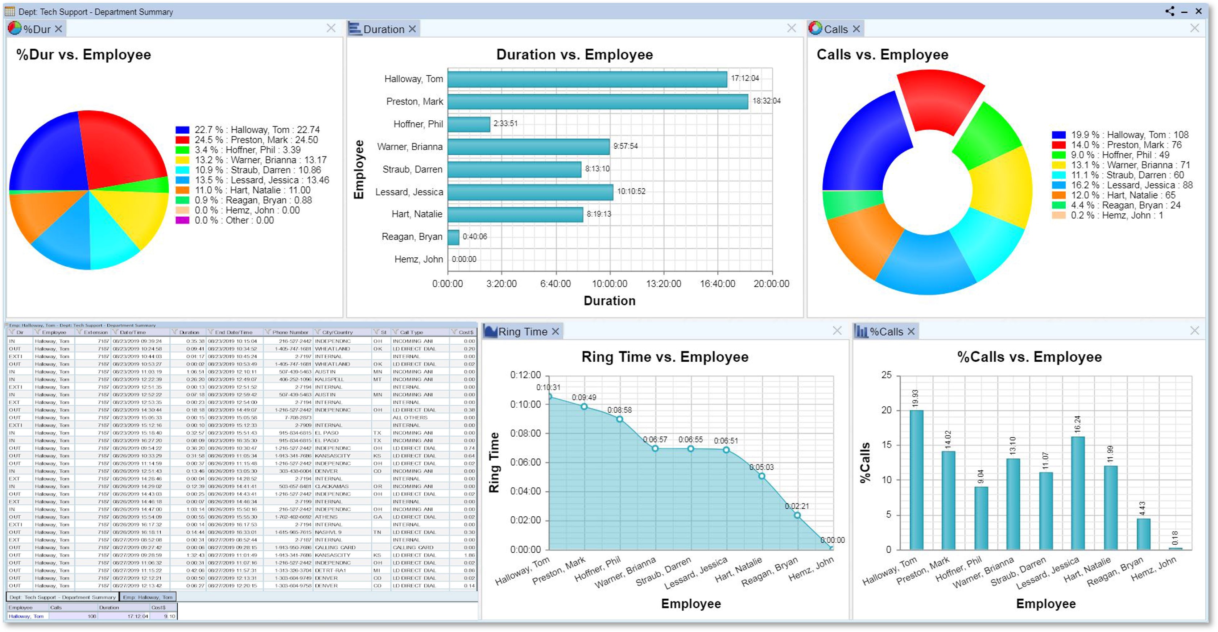The image size is (1218, 632).
Task: Select the column chart icon on the %Calls tab
Action: [862, 331]
